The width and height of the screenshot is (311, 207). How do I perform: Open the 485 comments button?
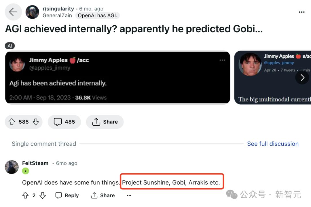point(64,122)
